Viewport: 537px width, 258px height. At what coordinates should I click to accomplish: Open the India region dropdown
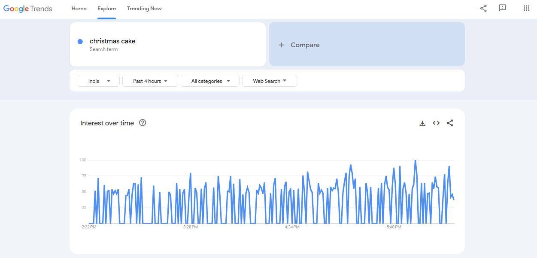[99, 81]
